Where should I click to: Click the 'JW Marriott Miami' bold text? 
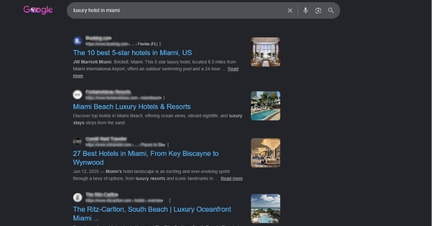pos(92,62)
